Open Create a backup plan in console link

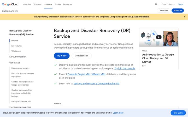pos(22,83)
